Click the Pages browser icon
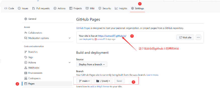 click(x=26, y=84)
